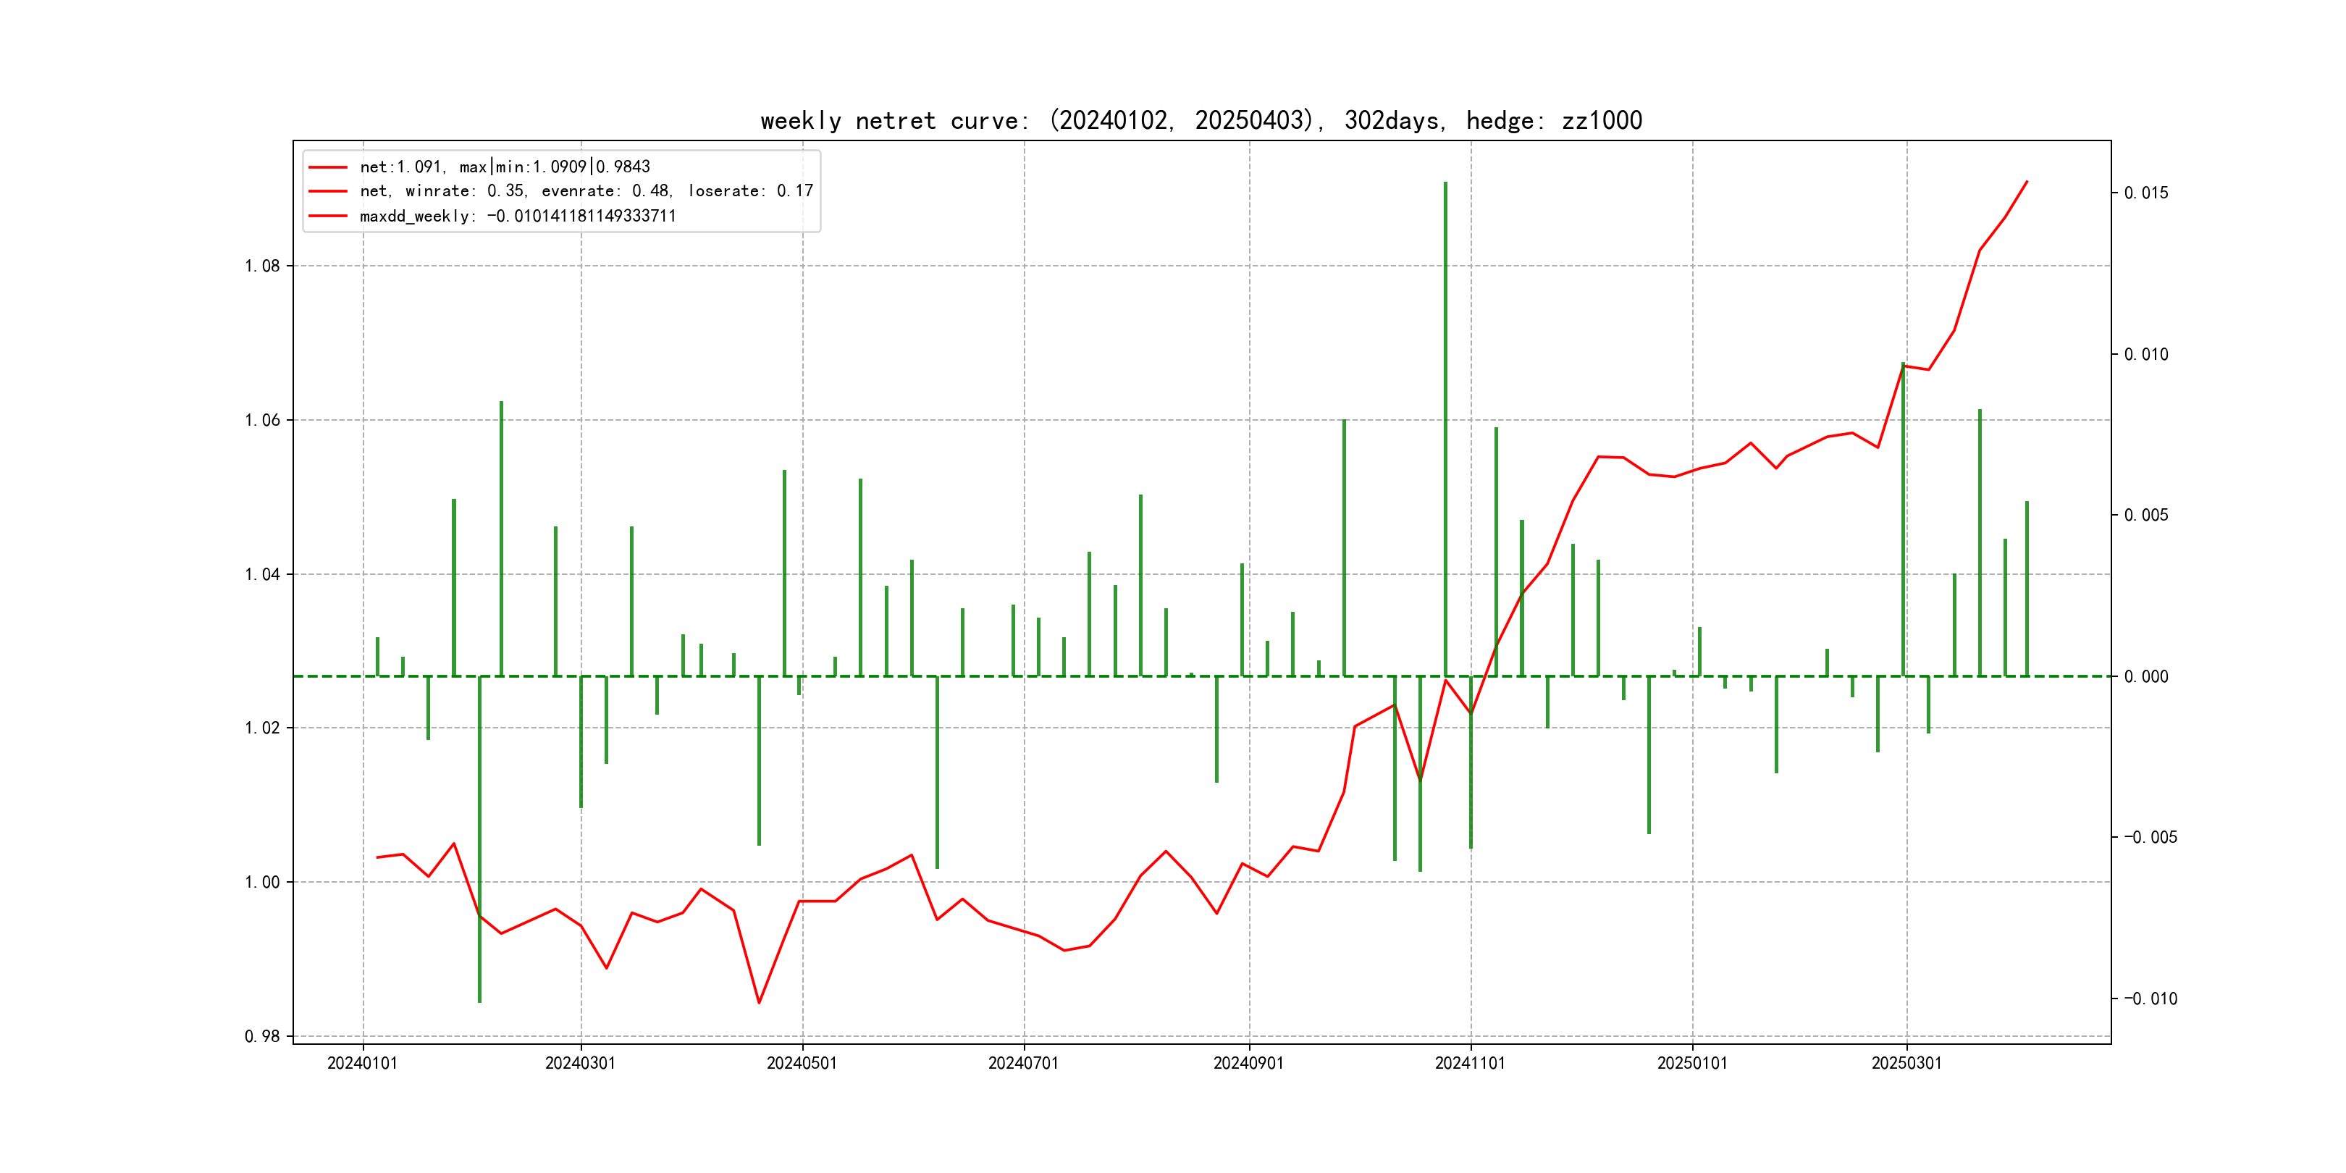Click the 20241101 x-axis date label

point(1470,1064)
